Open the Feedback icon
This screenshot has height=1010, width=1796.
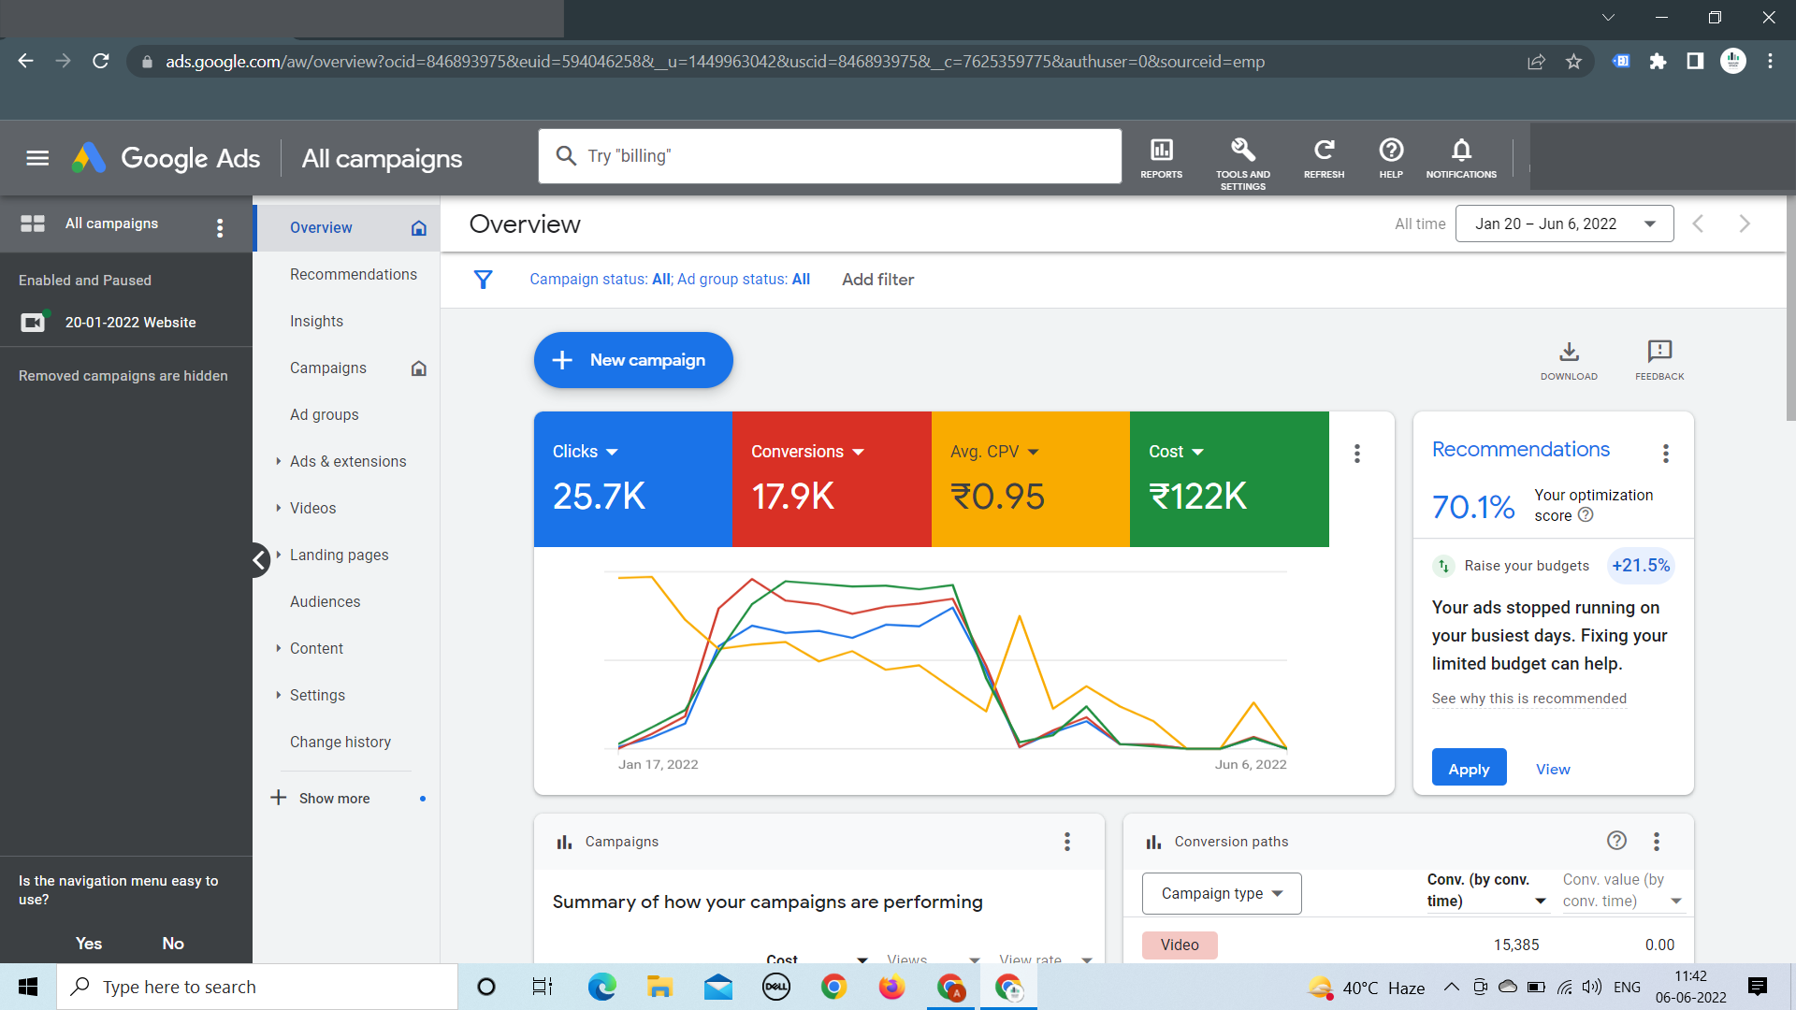click(1658, 359)
